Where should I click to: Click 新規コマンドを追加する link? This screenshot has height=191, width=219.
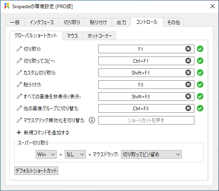[46, 132]
